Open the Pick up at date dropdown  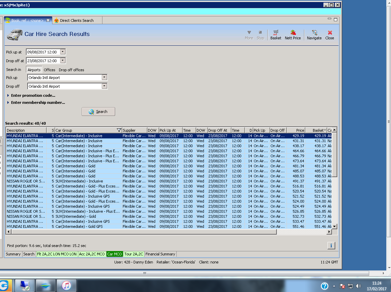coord(63,52)
